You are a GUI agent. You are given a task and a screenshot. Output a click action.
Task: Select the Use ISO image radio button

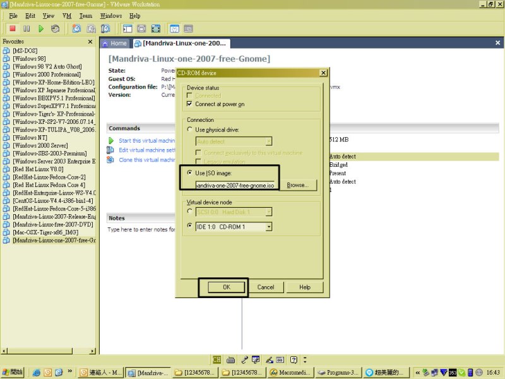tap(190, 172)
